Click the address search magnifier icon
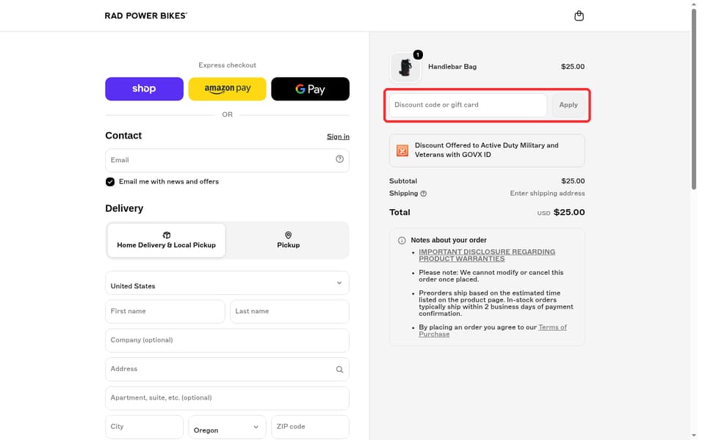 (x=339, y=369)
